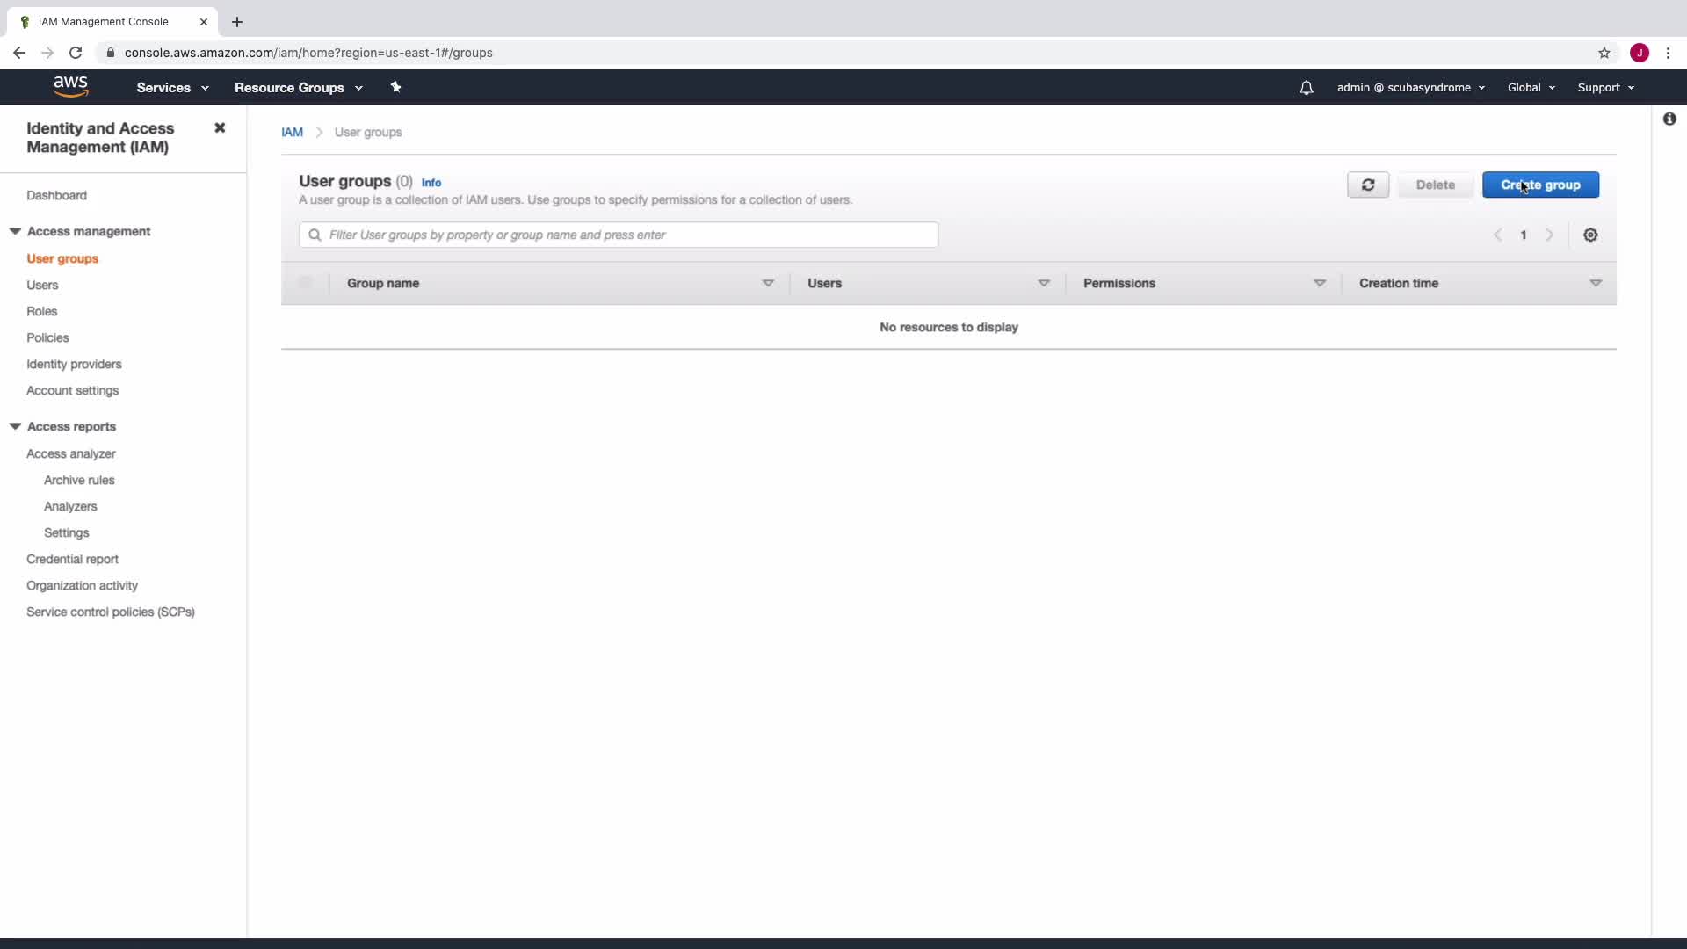Click the IAM breadcrumb link

tap(292, 132)
